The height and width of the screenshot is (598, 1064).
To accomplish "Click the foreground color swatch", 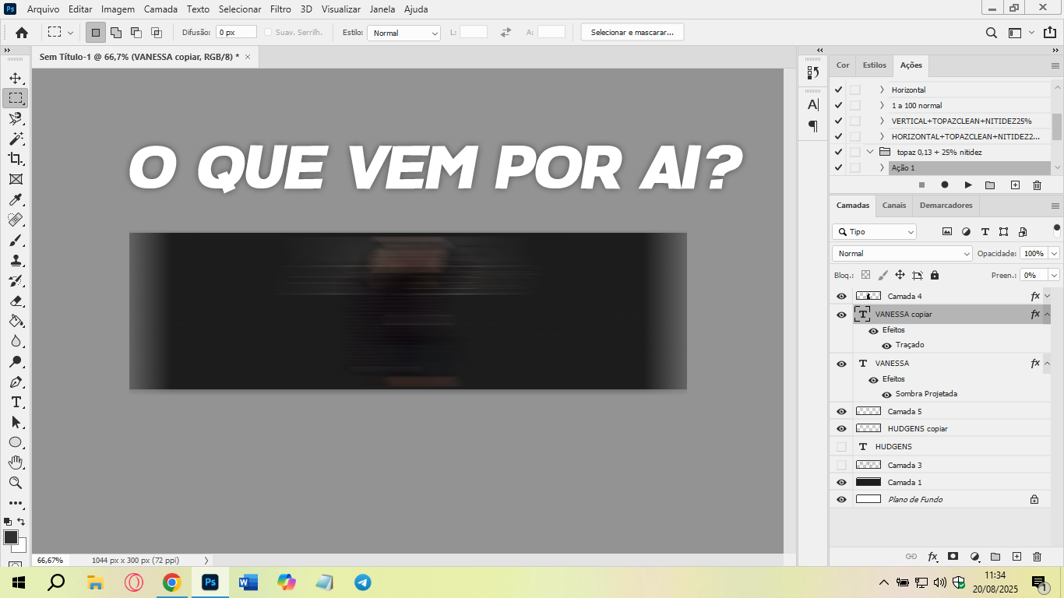I will [11, 537].
